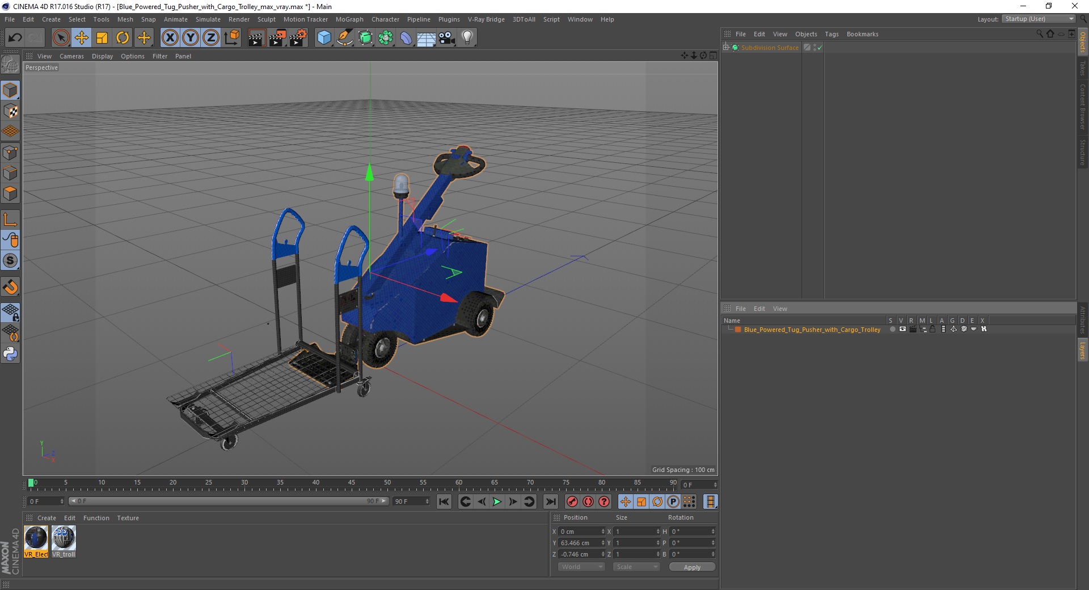
Task: Search objects with magnifier icon
Action: (1040, 34)
